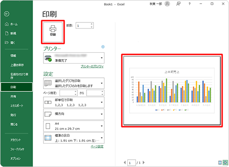Screen dimensions: 229x167
Task: Click the blue info icon beside プリンター
Action: tap(103, 47)
